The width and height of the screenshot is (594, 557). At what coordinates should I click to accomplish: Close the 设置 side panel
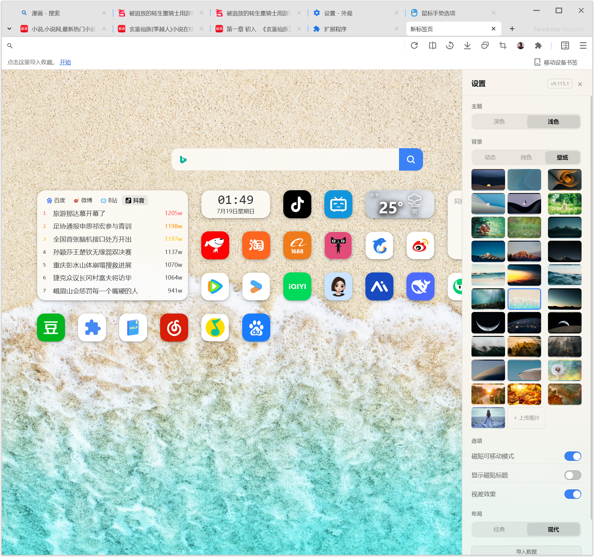point(580,84)
